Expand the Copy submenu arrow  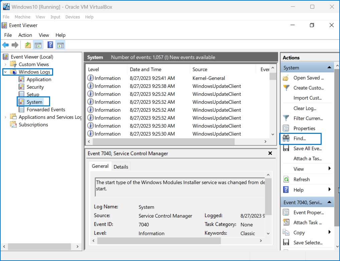pos(329,232)
